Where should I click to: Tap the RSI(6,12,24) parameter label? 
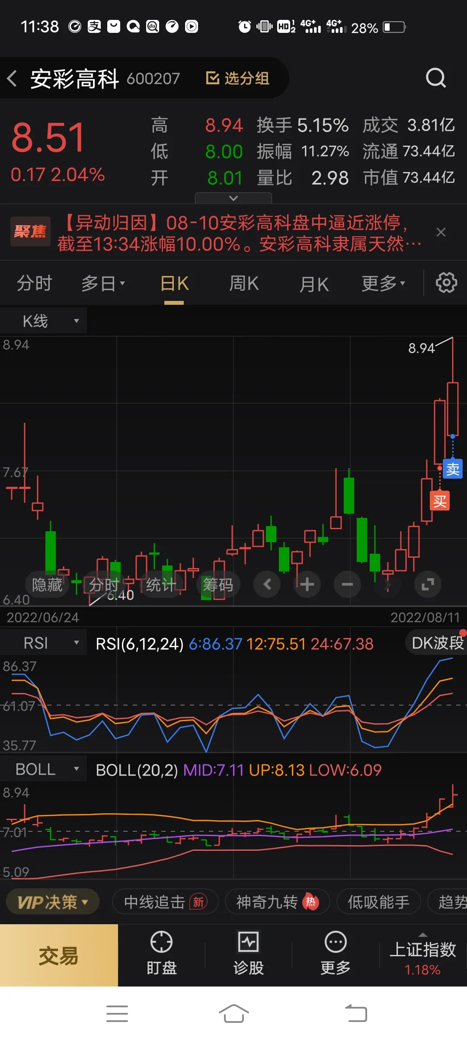click(x=140, y=644)
